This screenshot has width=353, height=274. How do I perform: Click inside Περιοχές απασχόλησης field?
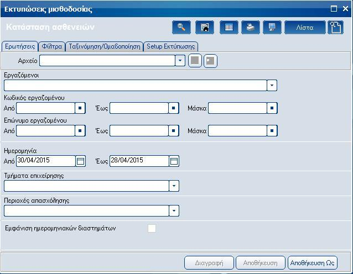tap(86, 211)
